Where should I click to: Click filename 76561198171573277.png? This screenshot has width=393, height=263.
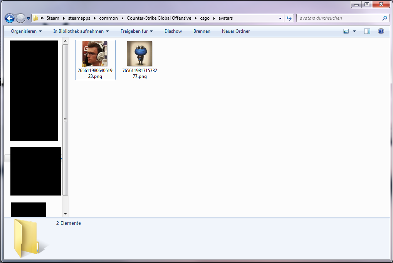139,74
